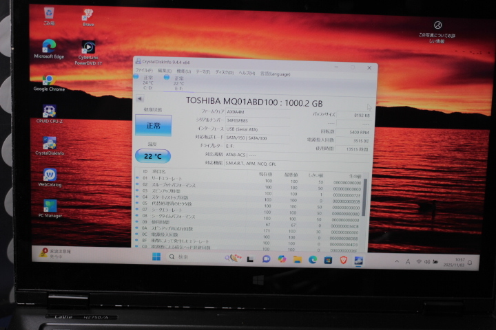Select S.M.A.R.T. row 07 シークエラーレート
The width and height of the screenshot is (496, 330).
pos(248,211)
